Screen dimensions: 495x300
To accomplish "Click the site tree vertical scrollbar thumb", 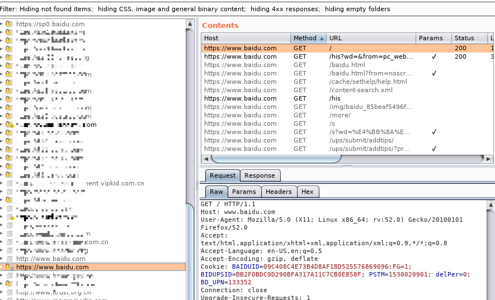I will [190, 251].
